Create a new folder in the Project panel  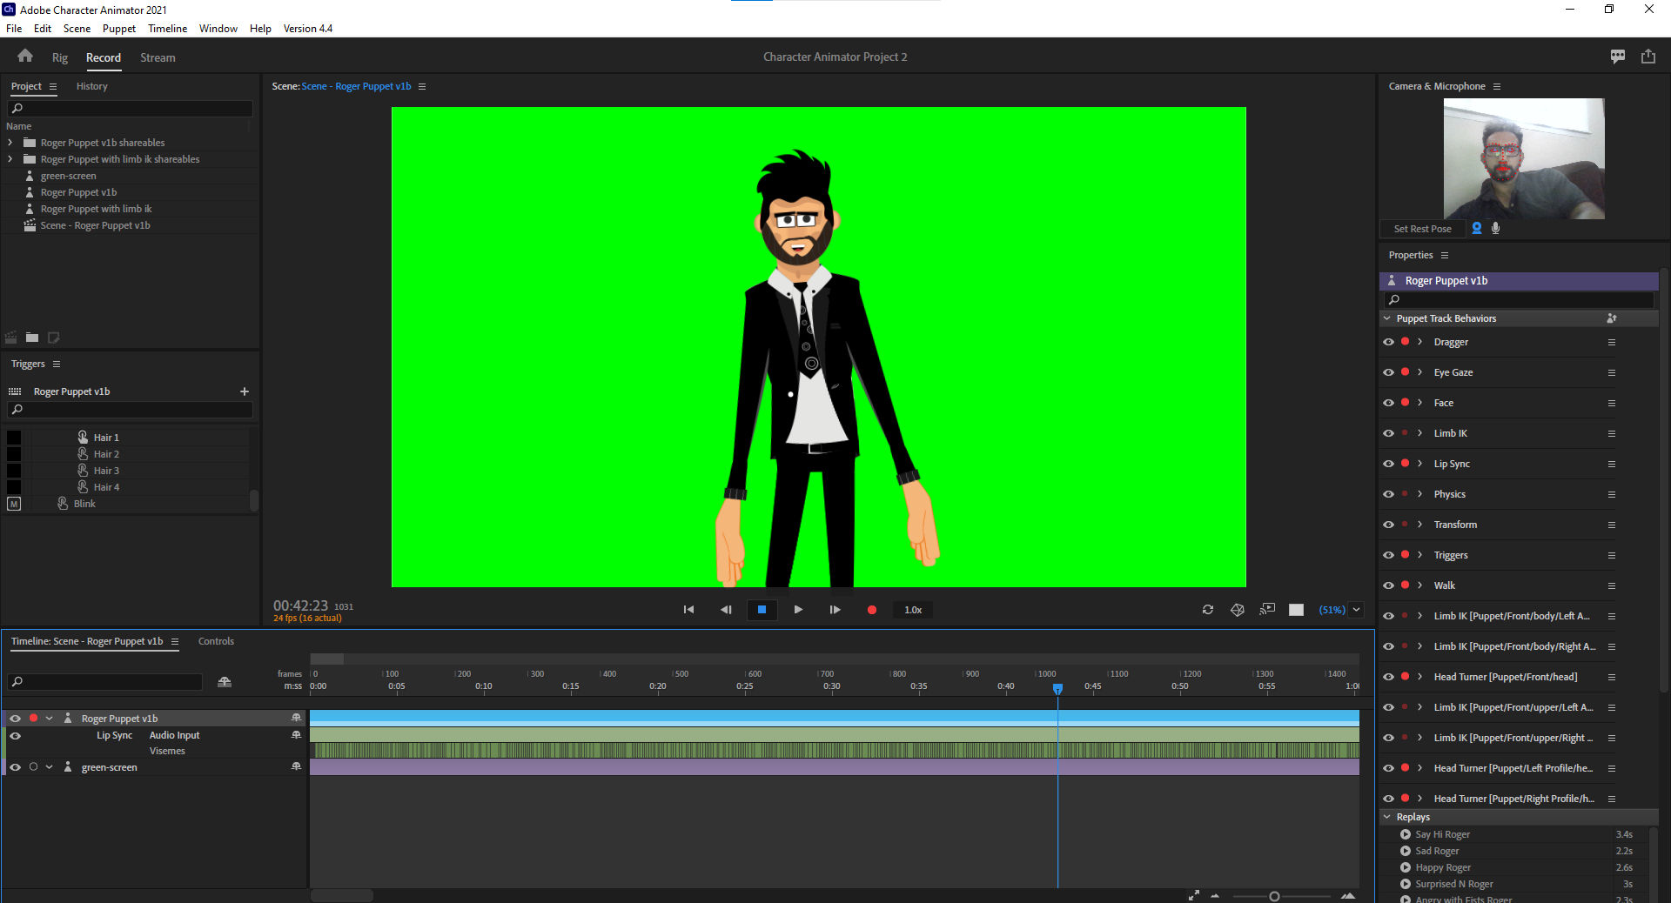(x=32, y=338)
